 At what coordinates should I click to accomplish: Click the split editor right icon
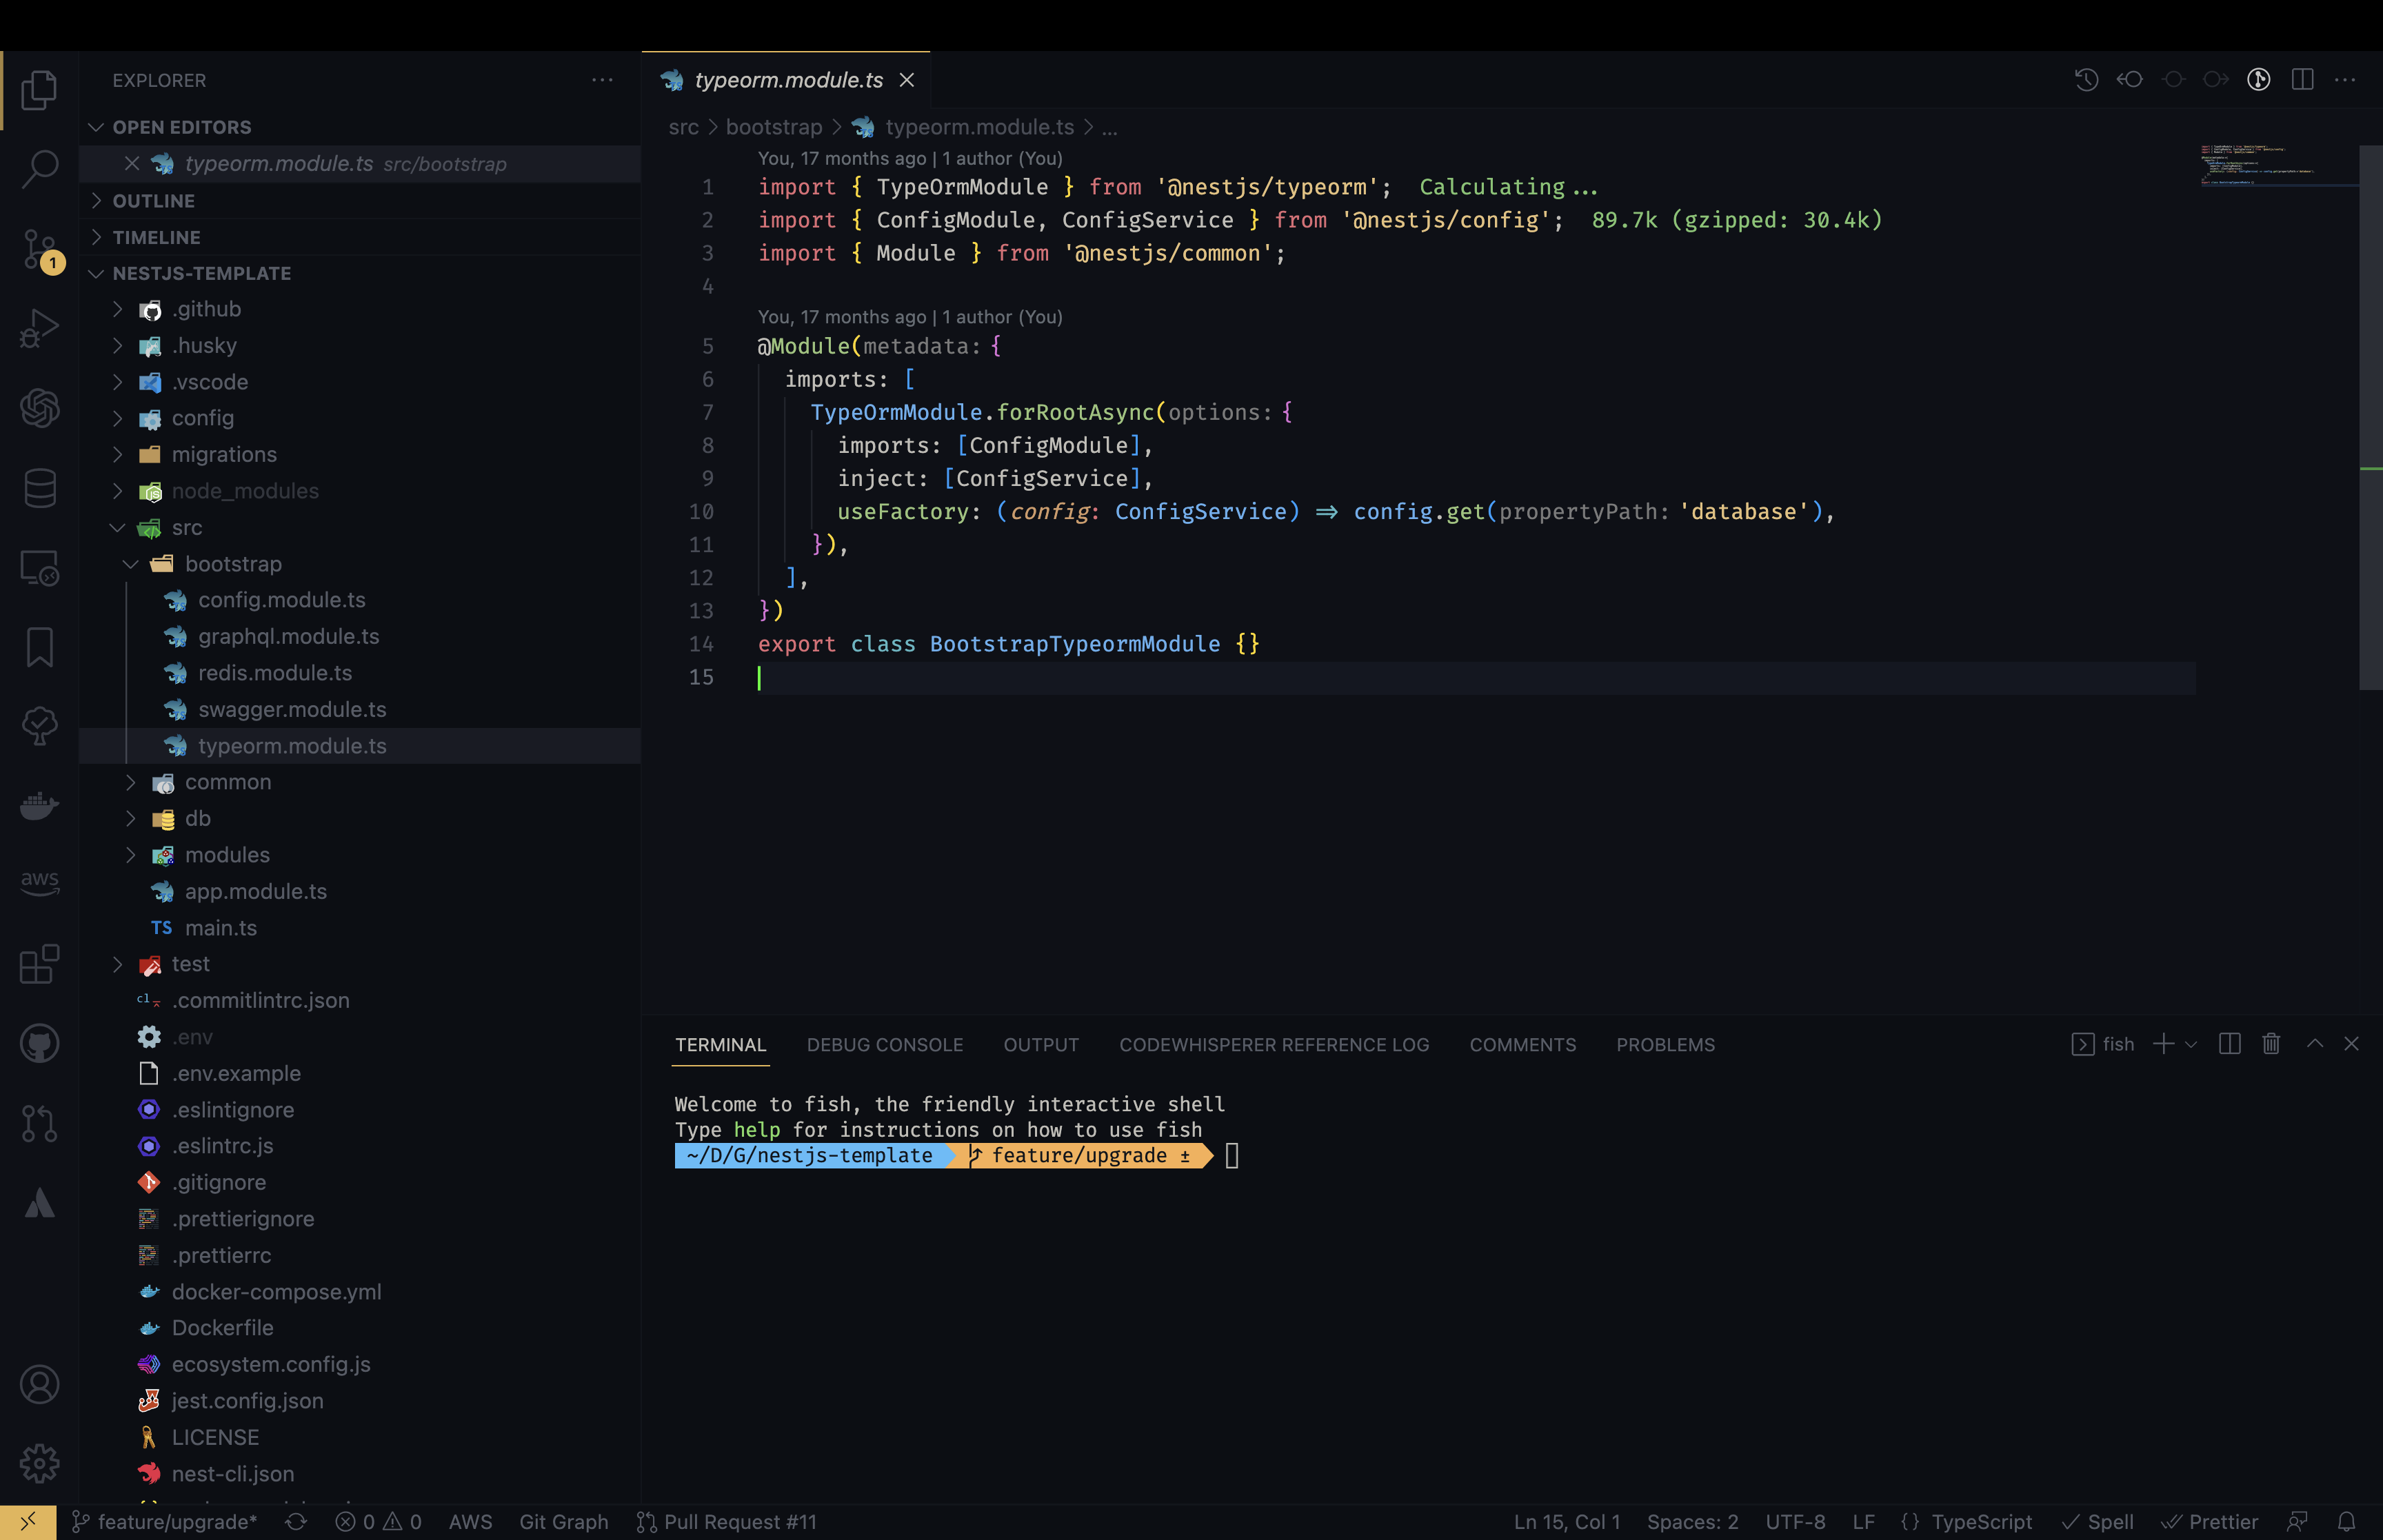pos(2302,80)
